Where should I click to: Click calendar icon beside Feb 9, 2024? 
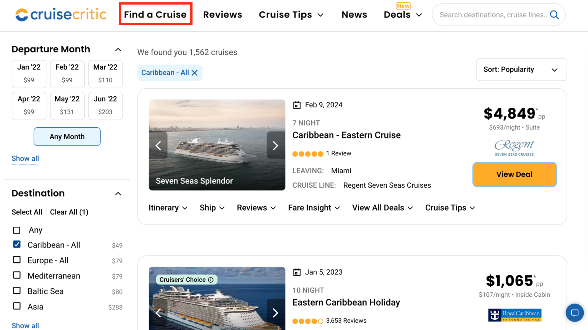click(297, 105)
